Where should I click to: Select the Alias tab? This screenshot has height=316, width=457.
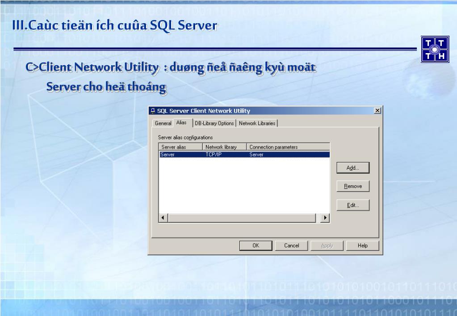[x=182, y=123]
